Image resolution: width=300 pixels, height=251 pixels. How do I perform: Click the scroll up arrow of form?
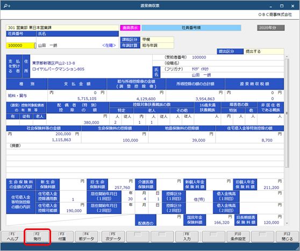[287, 57]
